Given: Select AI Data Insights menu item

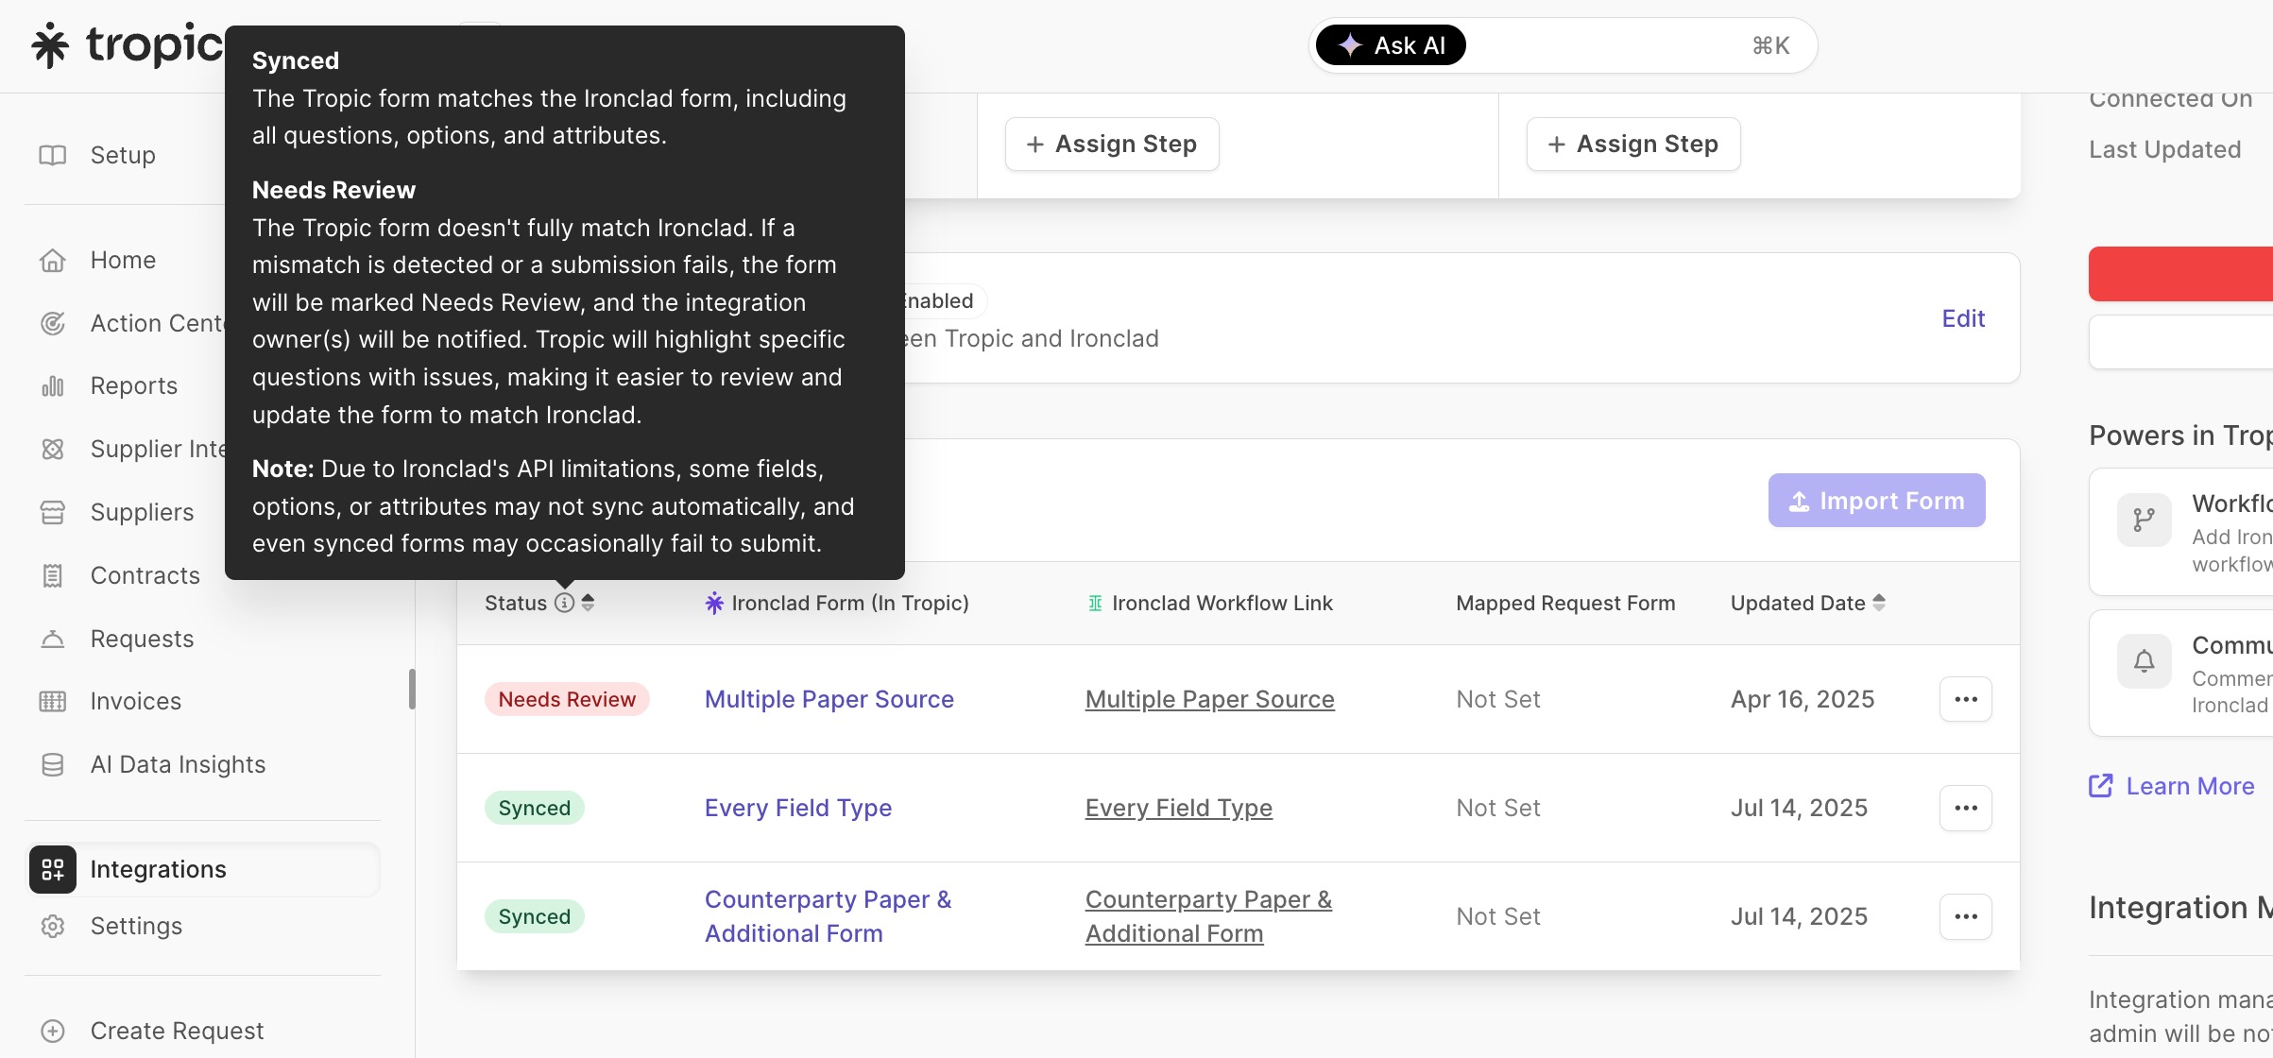Looking at the screenshot, I should pyautogui.click(x=178, y=764).
